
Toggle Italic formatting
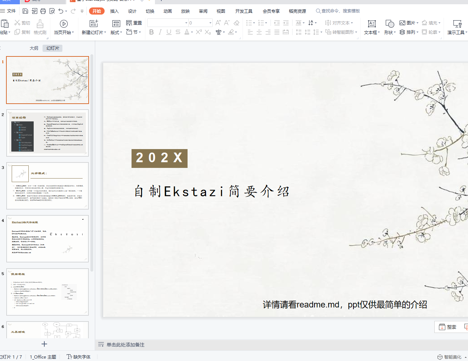(160, 32)
